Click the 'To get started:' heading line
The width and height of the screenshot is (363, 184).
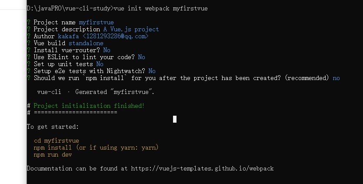pos(53,127)
